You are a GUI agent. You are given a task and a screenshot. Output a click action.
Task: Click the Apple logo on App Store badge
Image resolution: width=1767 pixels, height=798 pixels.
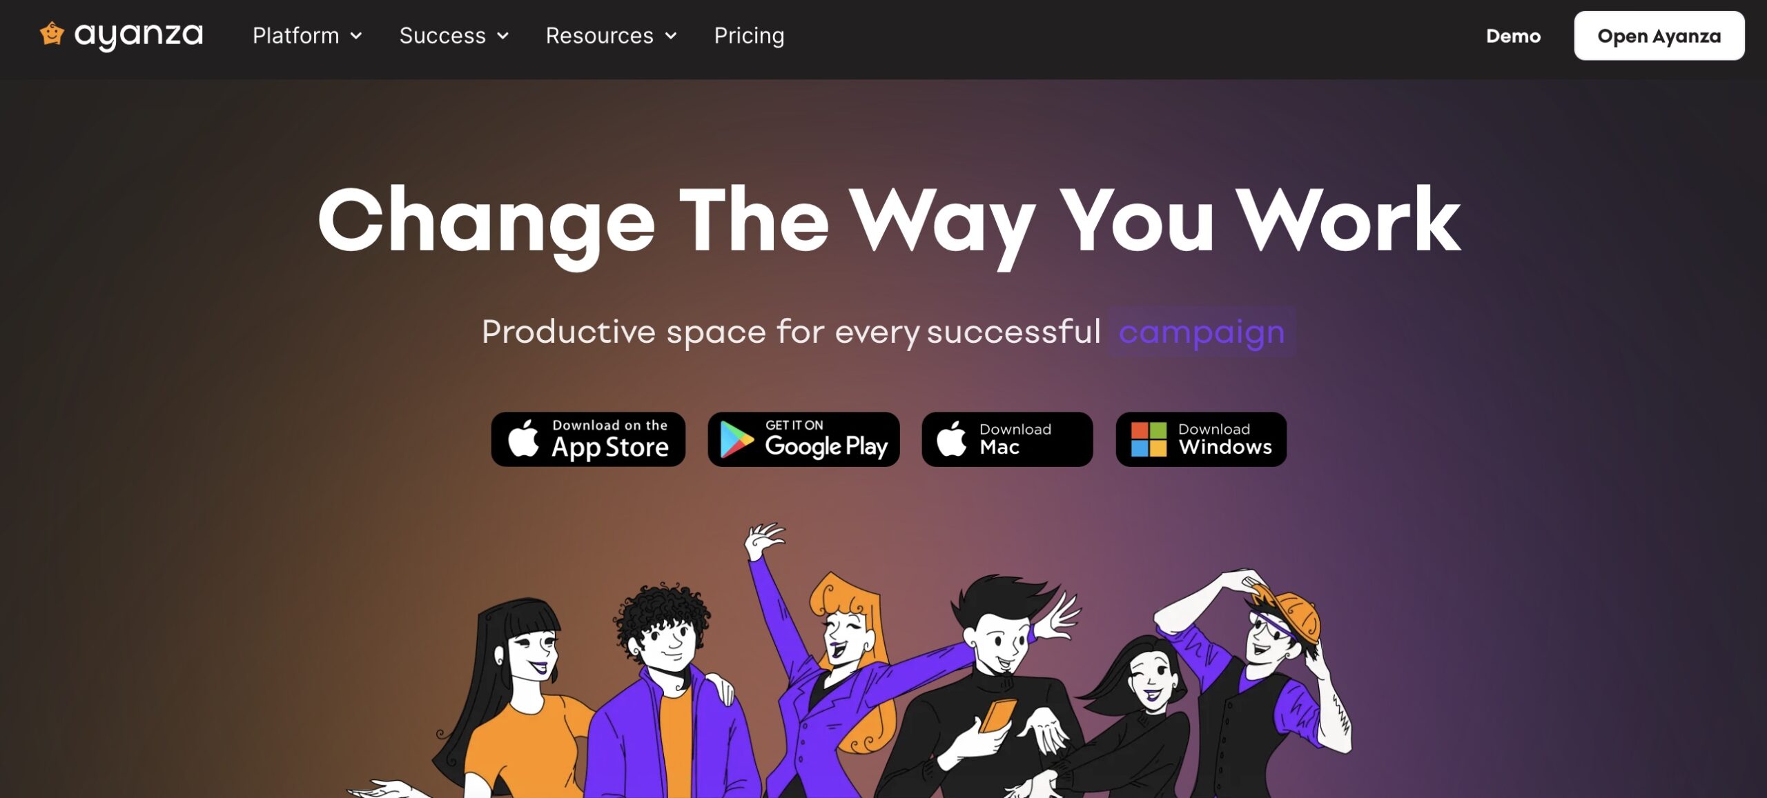523,439
